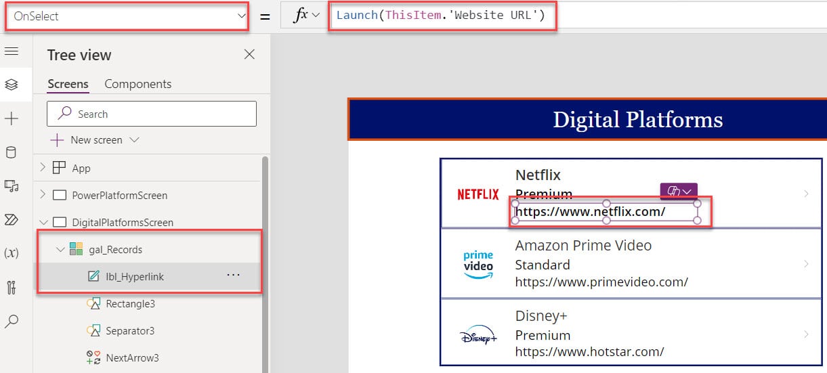This screenshot has height=373, width=827.
Task: Open the Media icon in sidebar
Action: pyautogui.click(x=12, y=185)
